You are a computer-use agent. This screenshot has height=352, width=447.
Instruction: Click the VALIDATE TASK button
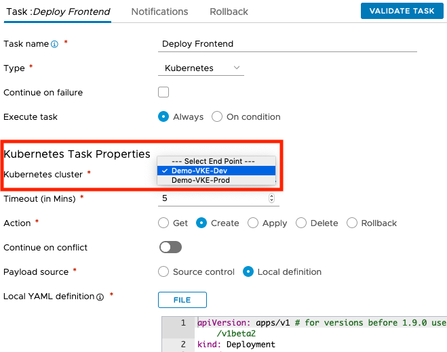(402, 11)
